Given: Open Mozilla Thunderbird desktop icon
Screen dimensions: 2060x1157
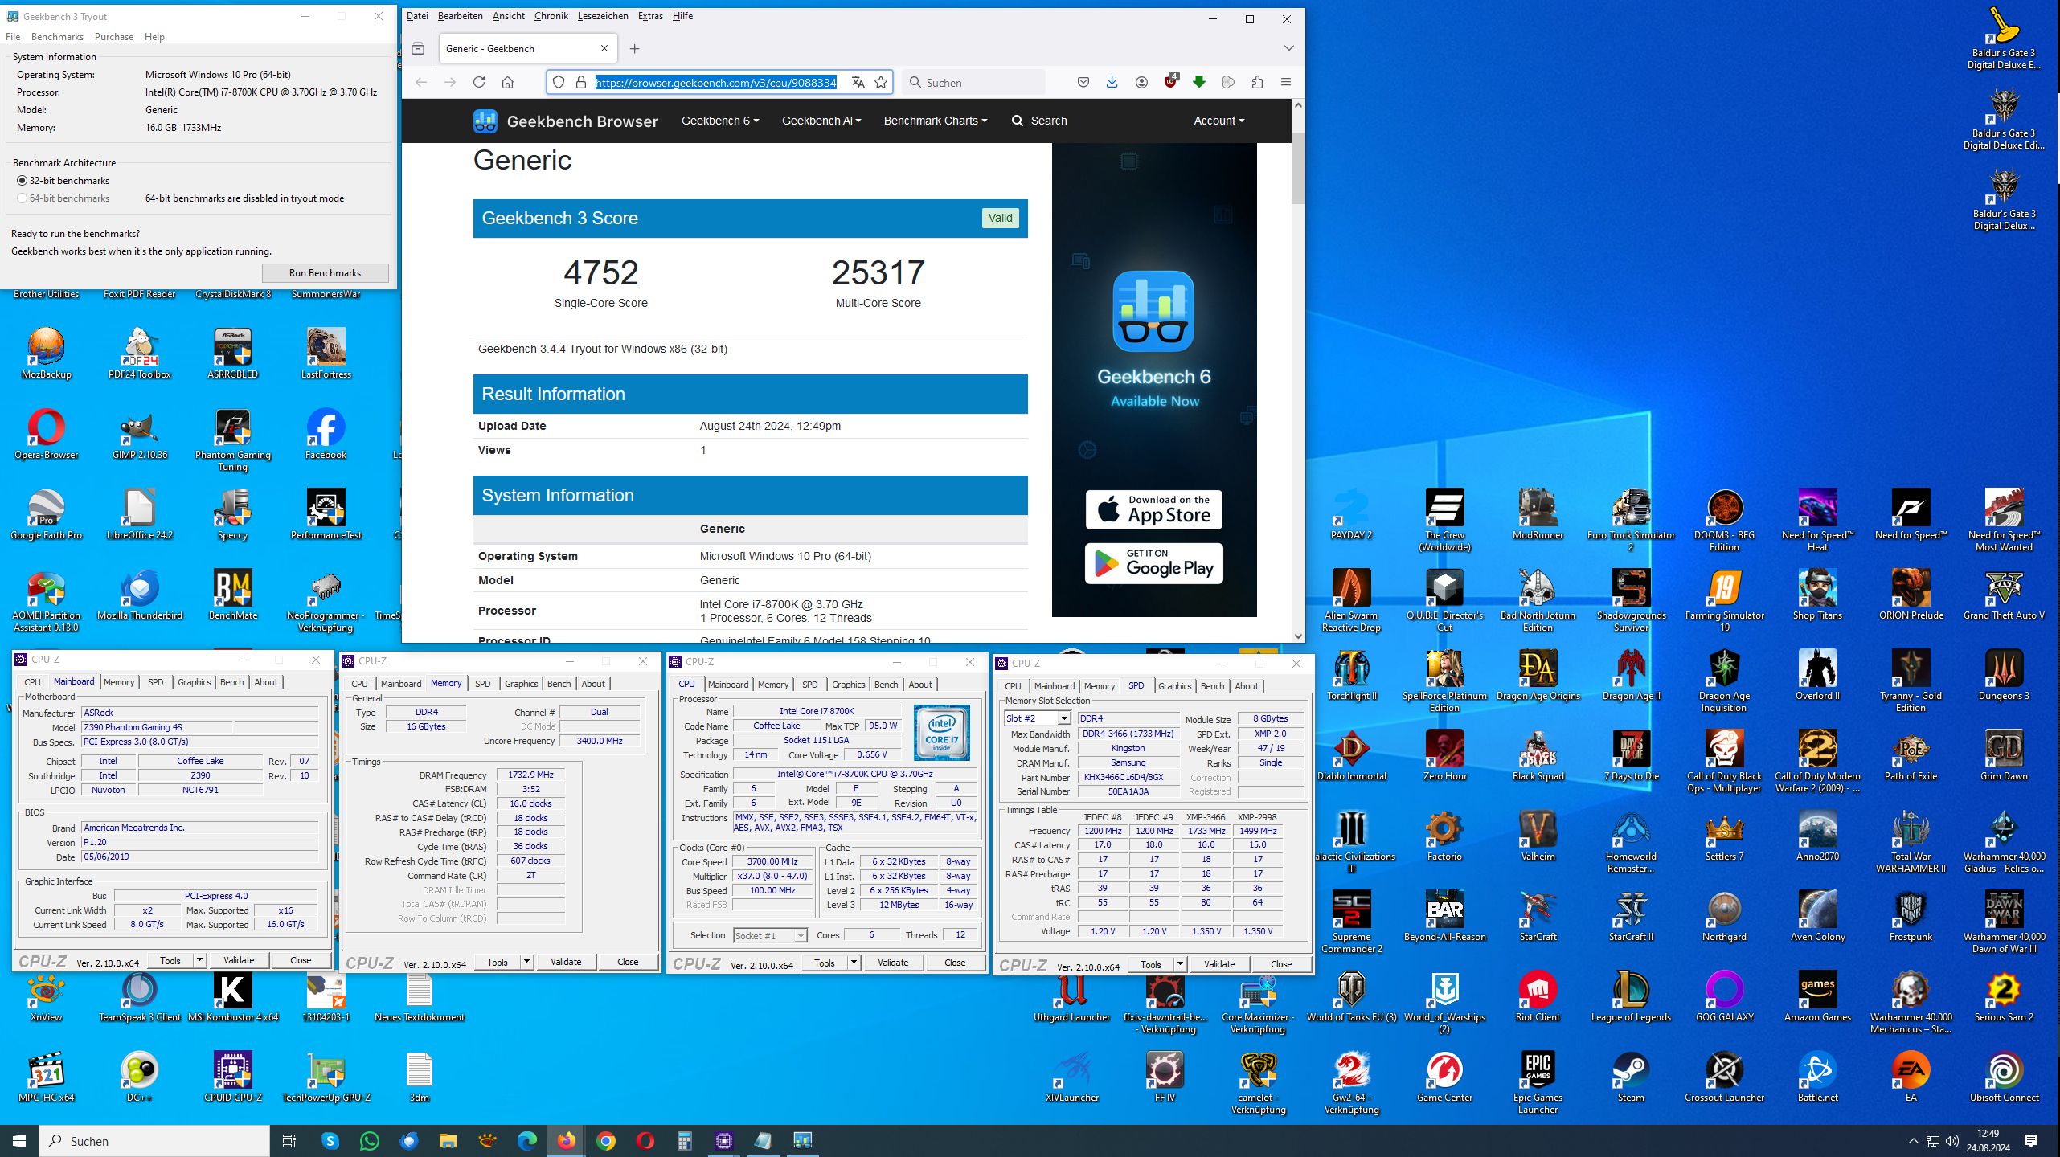Looking at the screenshot, I should 140,595.
